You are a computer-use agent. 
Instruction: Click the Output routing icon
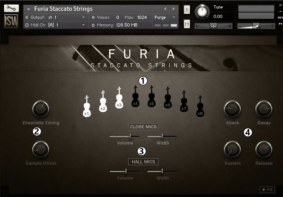[27, 18]
